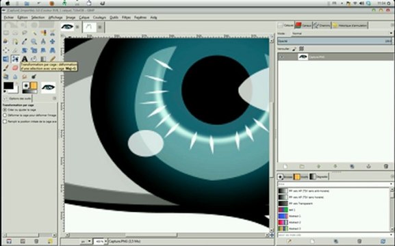Select the Crop tool
This screenshot has width=395, height=246.
pos(15,51)
